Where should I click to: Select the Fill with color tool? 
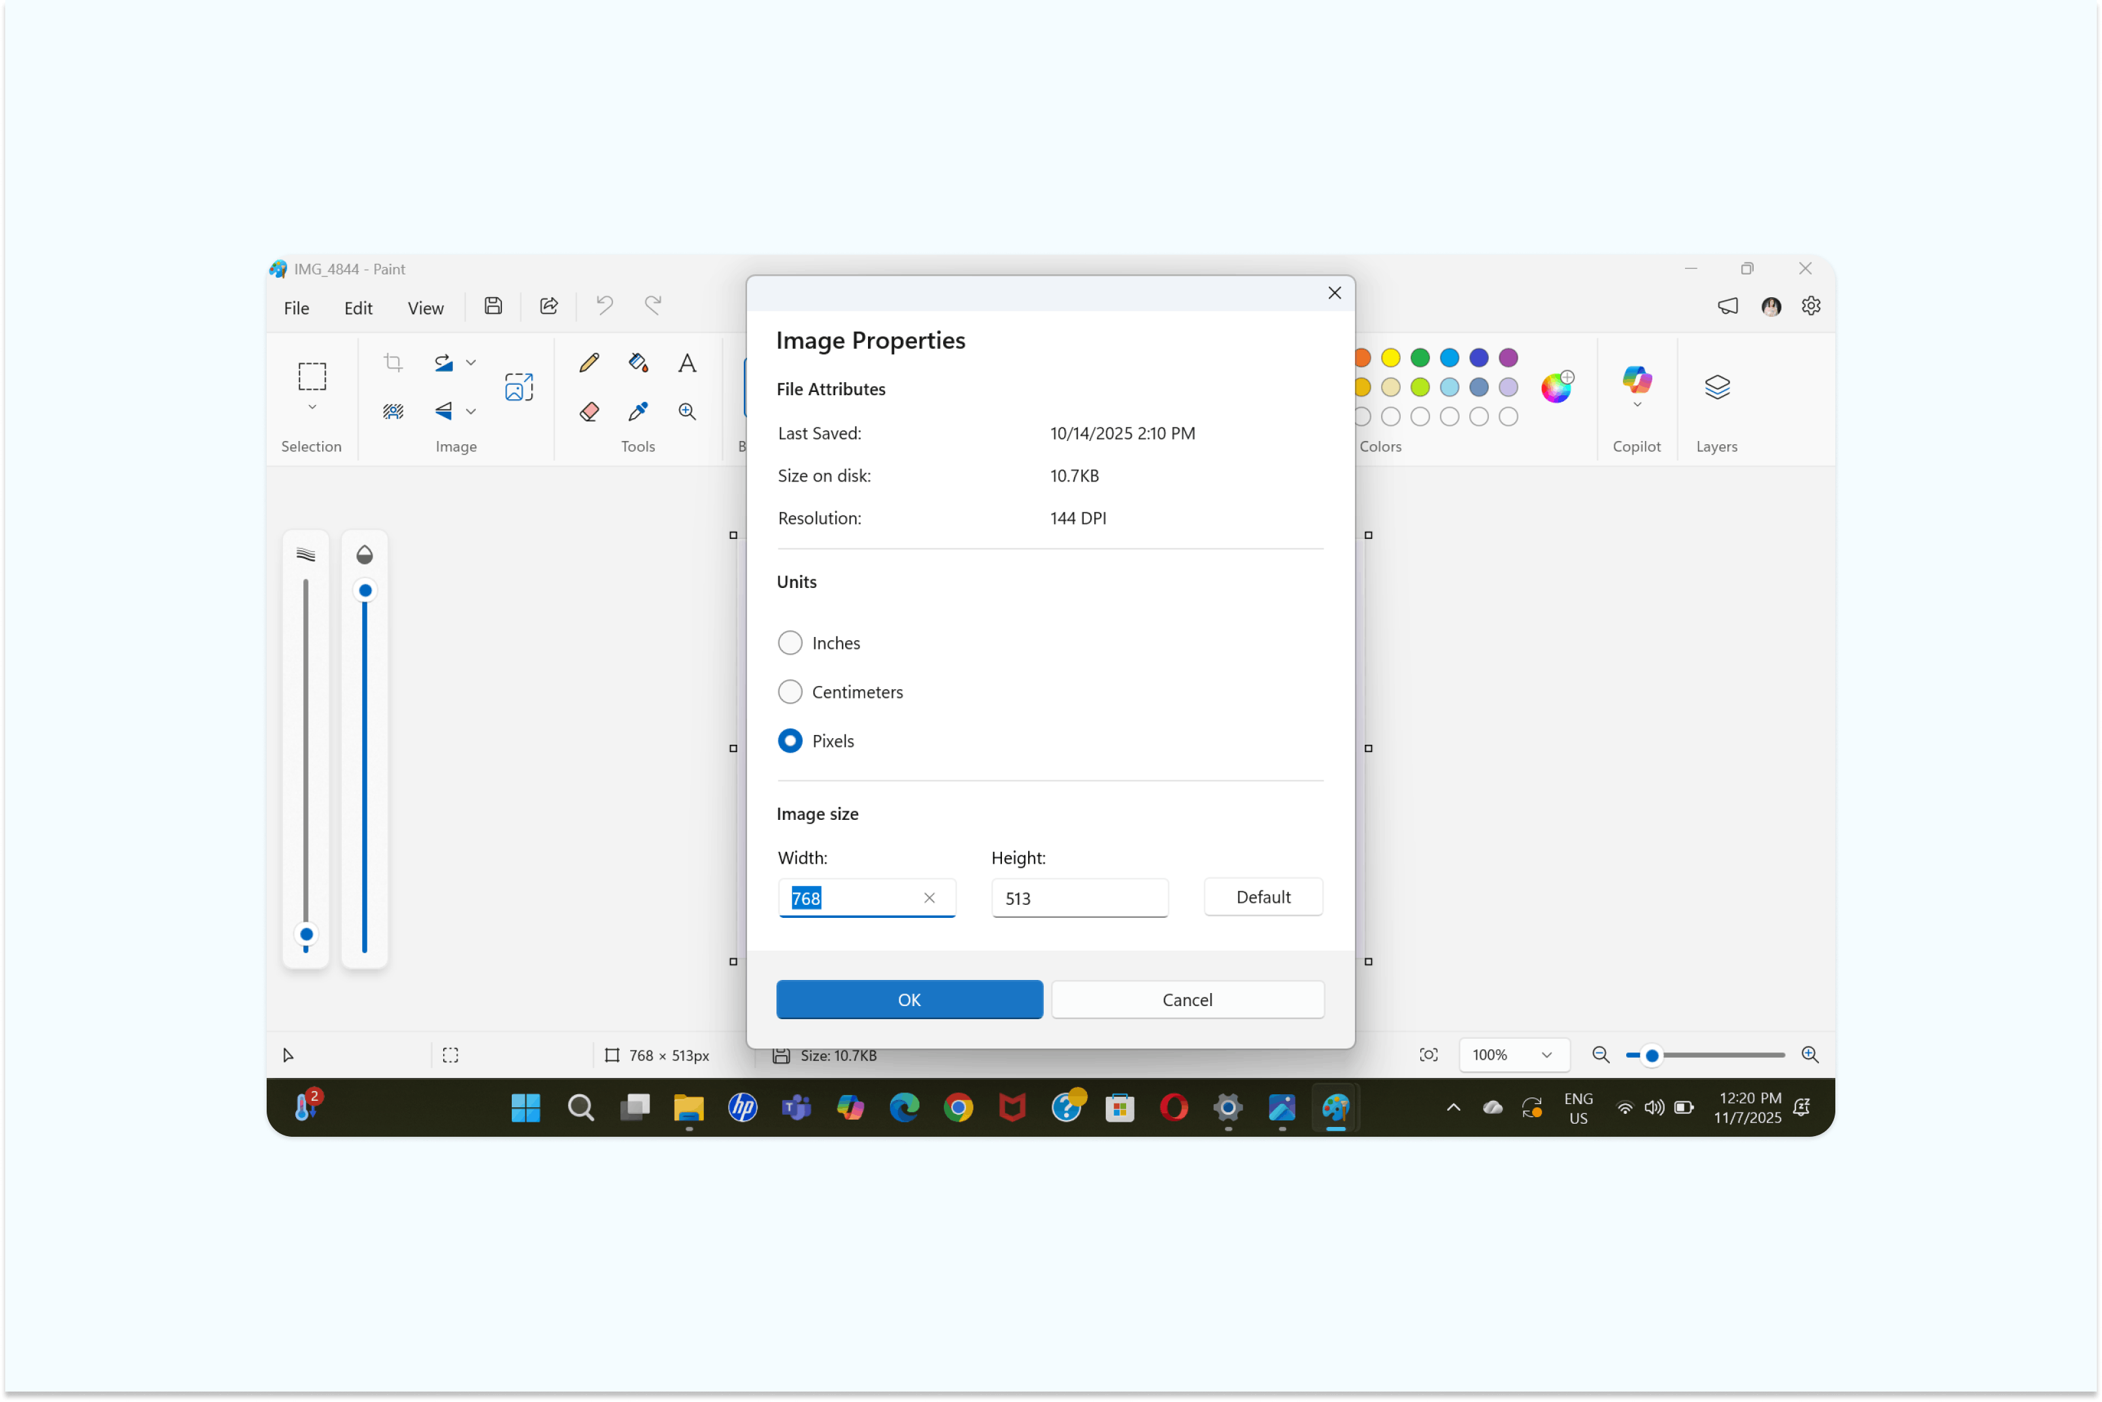click(637, 362)
